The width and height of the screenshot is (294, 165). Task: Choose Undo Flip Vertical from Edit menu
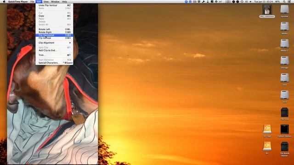(54, 5)
